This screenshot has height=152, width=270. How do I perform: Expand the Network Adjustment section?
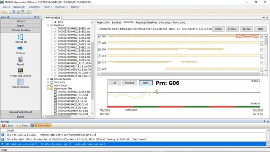20,112
